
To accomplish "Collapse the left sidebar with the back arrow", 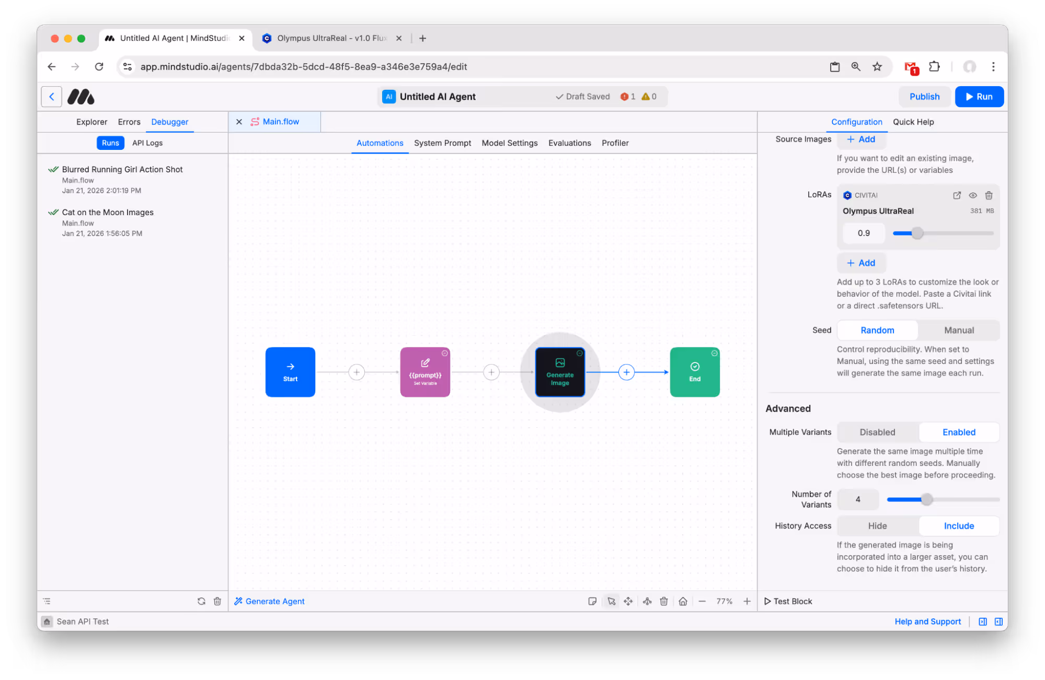I will (51, 97).
